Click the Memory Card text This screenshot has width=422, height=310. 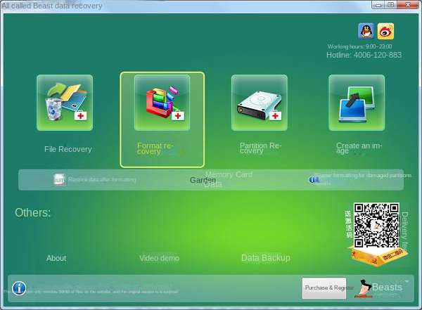229,174
